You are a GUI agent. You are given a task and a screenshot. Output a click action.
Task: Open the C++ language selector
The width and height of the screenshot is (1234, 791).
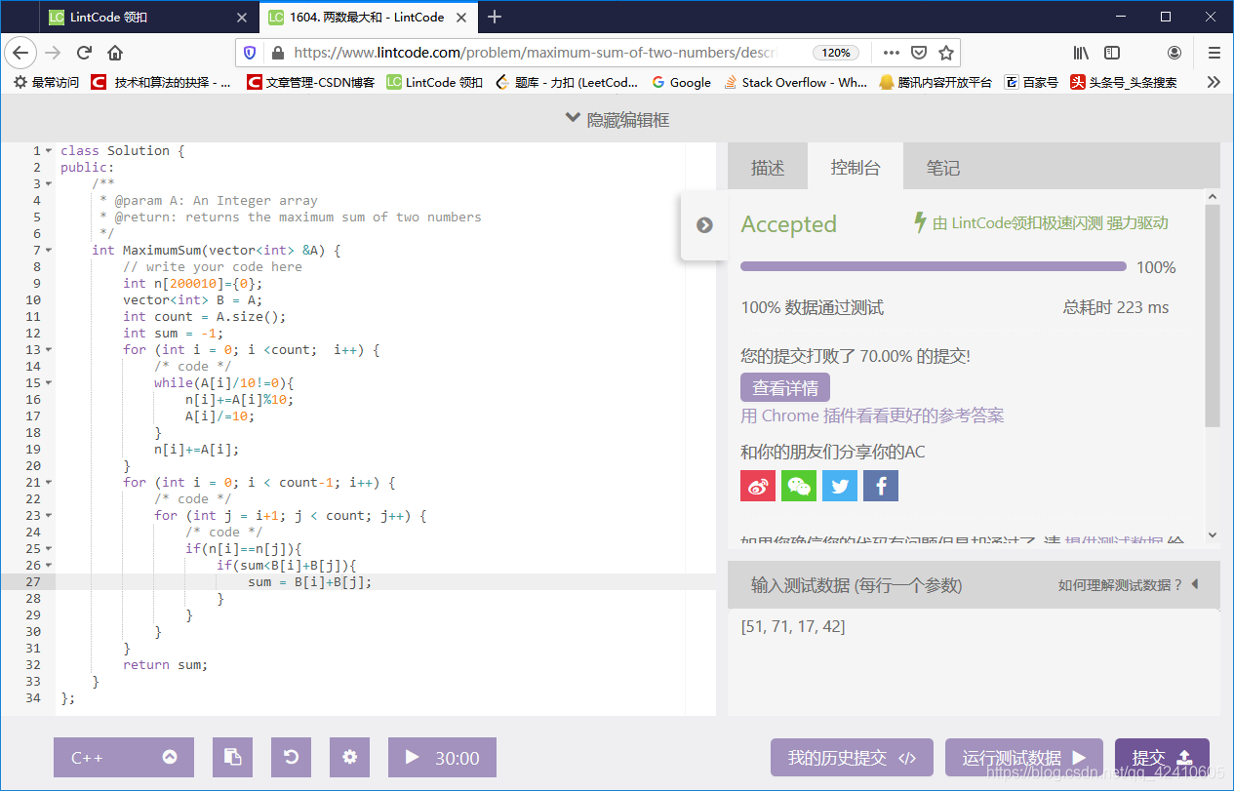pyautogui.click(x=123, y=757)
